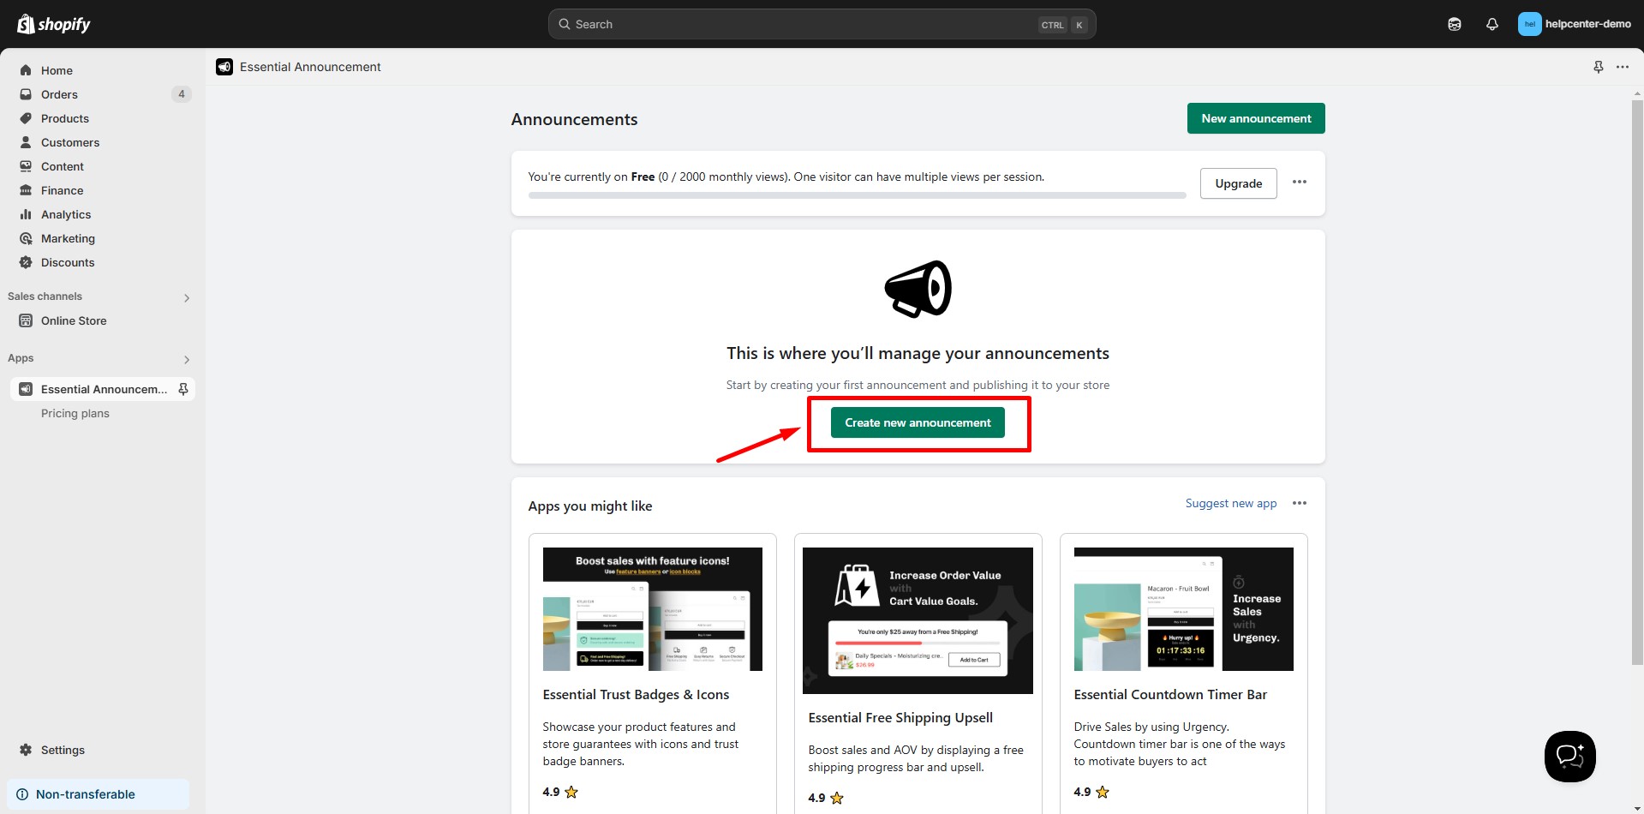Unpin Essential Announcement app in sidebar
This screenshot has width=1644, height=814.
click(x=183, y=389)
